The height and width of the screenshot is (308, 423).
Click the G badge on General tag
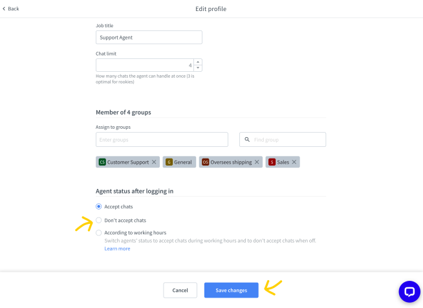click(x=169, y=162)
